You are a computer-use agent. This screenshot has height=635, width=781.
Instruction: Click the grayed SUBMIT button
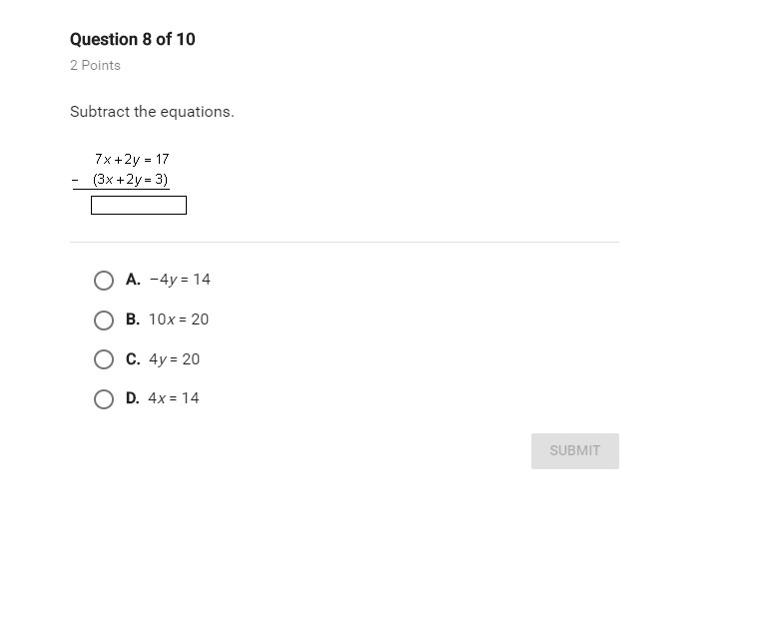coord(575,450)
